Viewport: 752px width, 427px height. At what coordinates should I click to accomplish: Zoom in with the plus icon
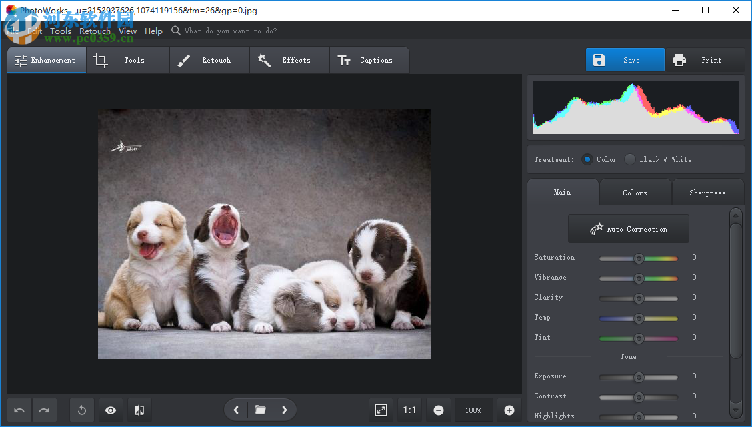pos(509,410)
